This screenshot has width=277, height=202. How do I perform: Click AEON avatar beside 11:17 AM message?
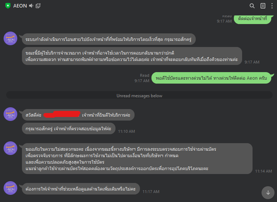(10, 188)
